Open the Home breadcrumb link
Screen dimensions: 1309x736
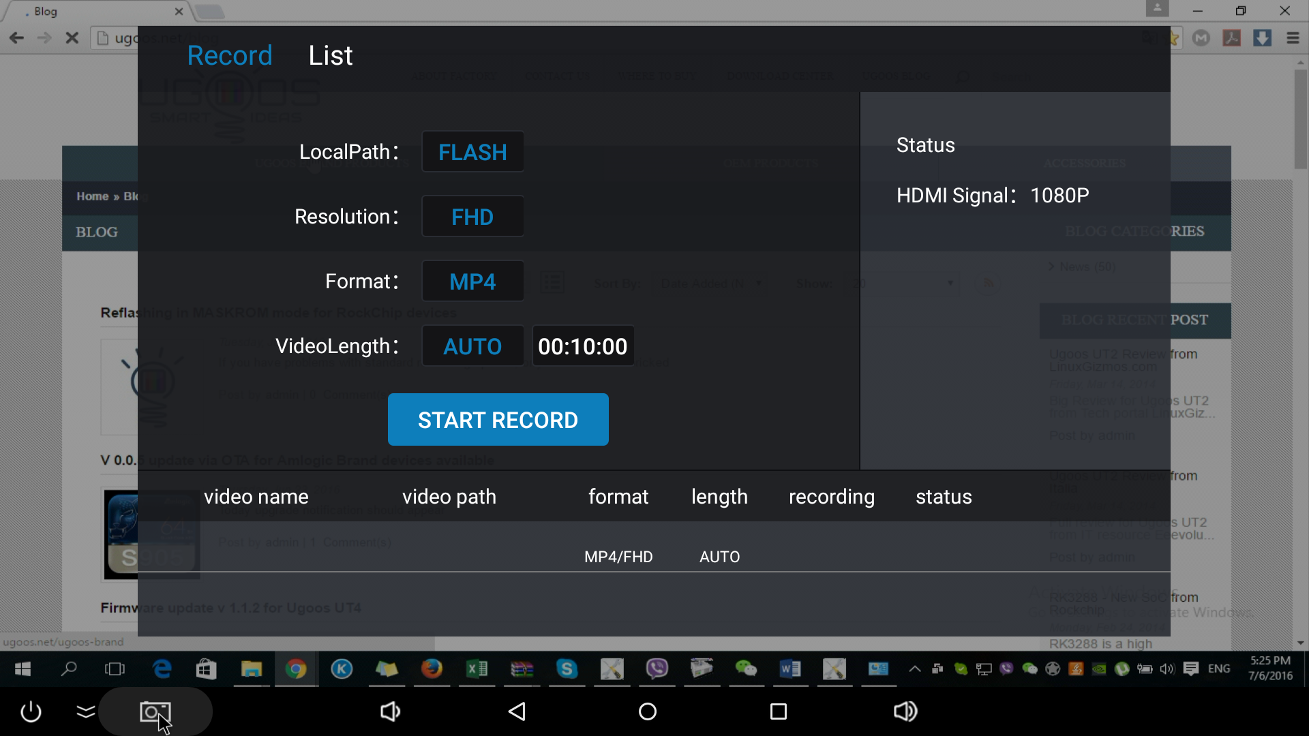(x=93, y=196)
